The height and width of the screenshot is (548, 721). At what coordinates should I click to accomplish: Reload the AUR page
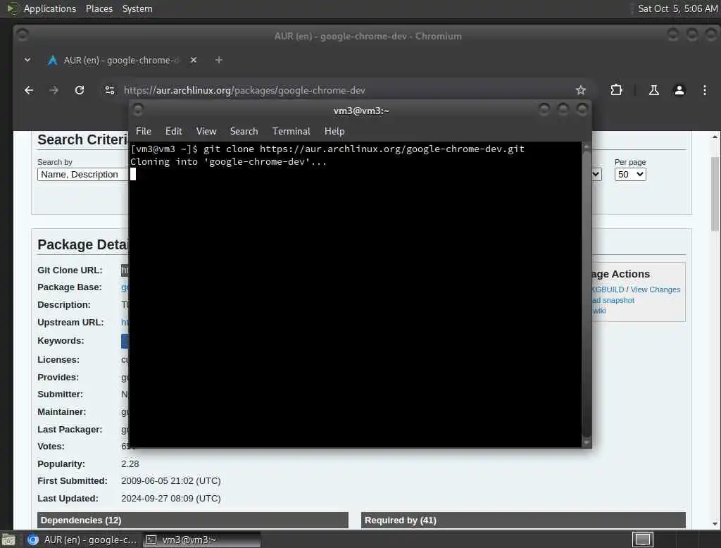click(80, 90)
